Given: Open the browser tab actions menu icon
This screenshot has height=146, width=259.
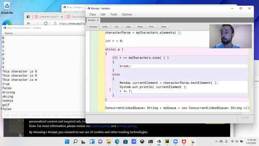Looking at the screenshot, I should coord(28,17).
